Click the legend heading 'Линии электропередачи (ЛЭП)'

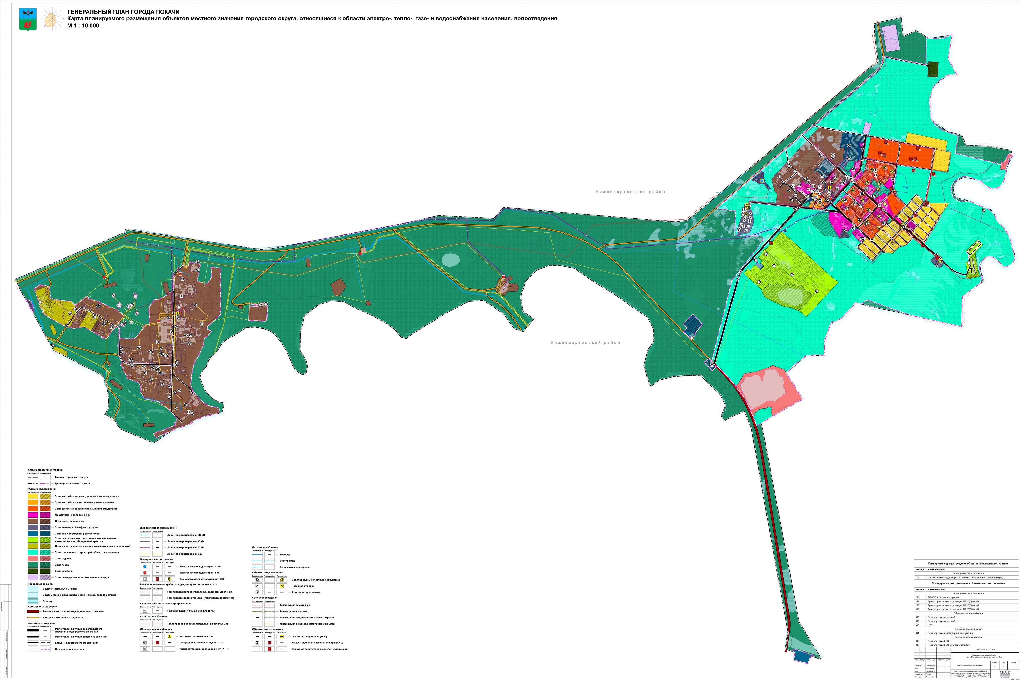(158, 528)
